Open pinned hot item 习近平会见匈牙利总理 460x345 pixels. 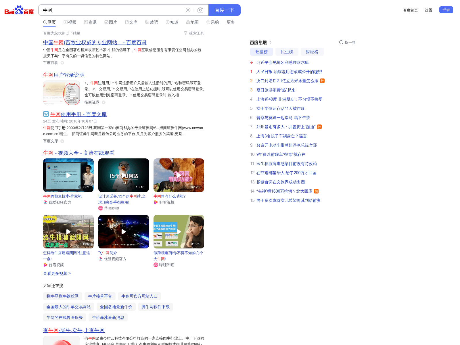(283, 62)
